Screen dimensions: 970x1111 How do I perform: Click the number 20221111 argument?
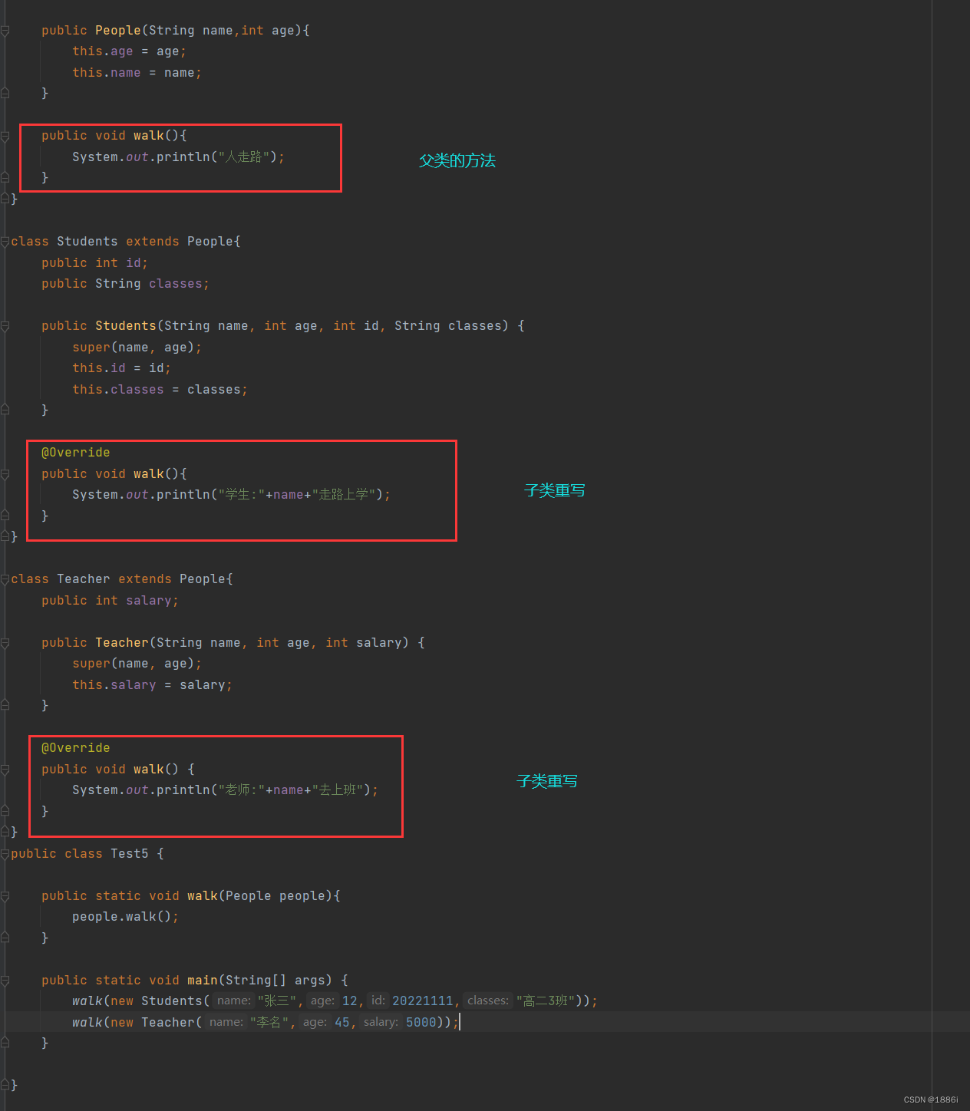point(423,1001)
